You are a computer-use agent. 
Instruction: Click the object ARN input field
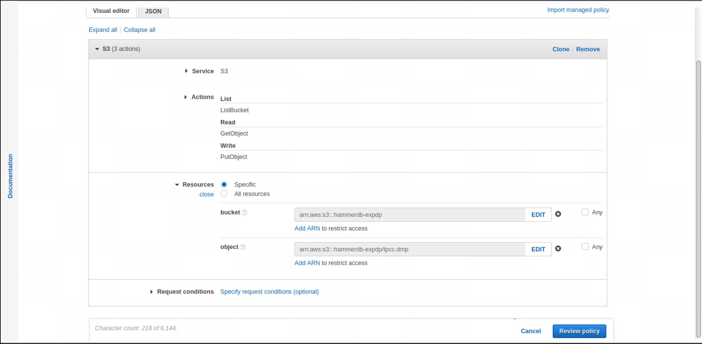click(x=409, y=249)
